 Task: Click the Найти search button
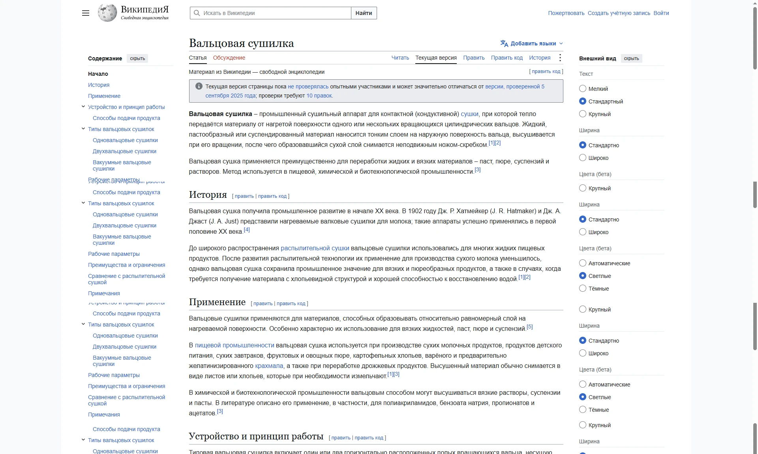(x=364, y=13)
